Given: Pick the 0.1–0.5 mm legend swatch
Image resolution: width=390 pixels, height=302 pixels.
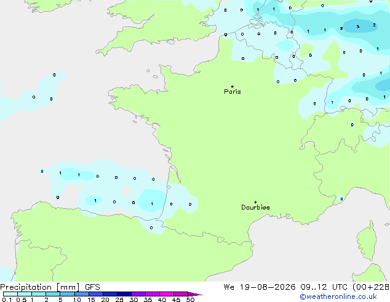Looking at the screenshot, I should point(10,294).
